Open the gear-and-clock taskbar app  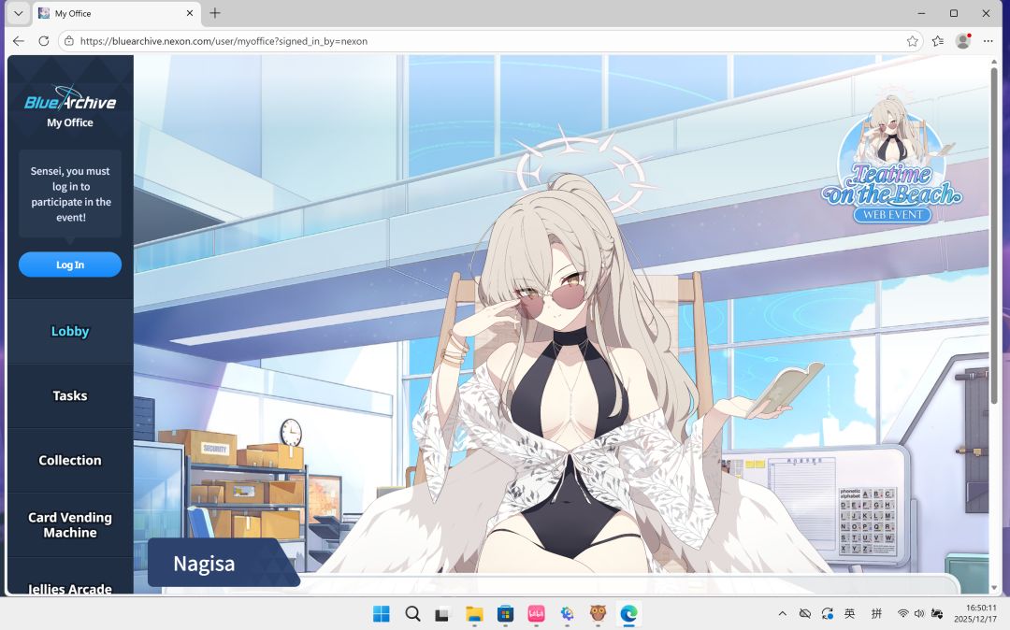coord(567,614)
